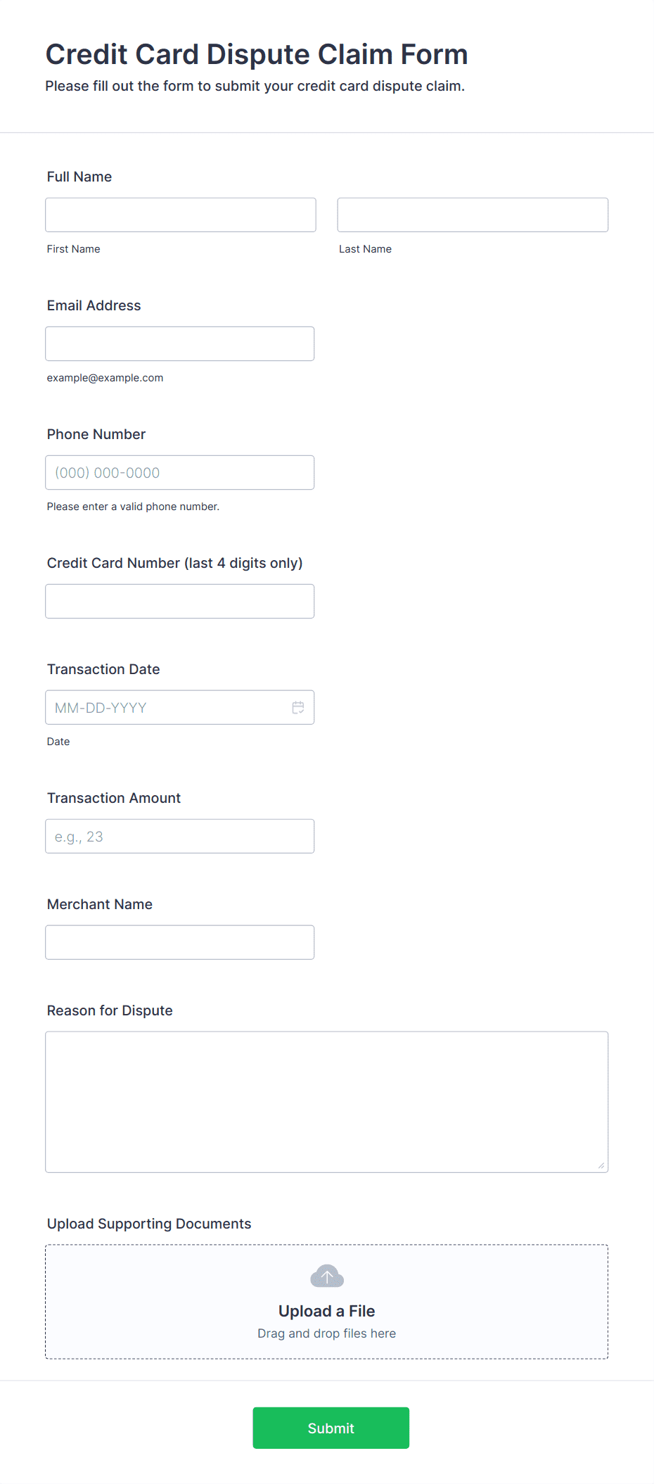Click the Transaction Date label
This screenshot has height=1484, width=654.
pyautogui.click(x=103, y=669)
